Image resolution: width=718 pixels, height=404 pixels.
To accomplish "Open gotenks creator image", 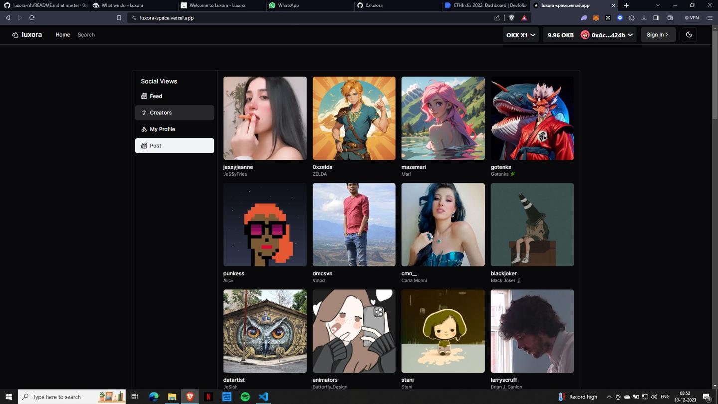I will (x=532, y=118).
